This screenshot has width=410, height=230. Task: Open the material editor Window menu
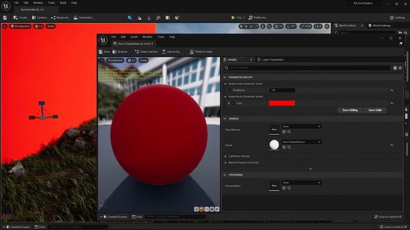tap(147, 37)
